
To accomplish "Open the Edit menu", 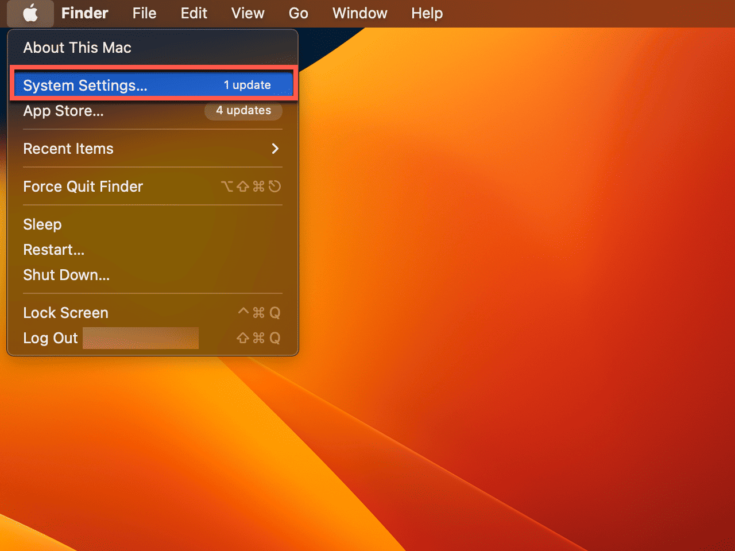I will [x=194, y=13].
